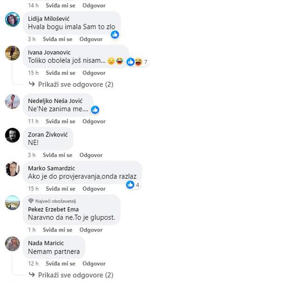The image size is (283, 283).
Task: View the likes on Marko Samardzic's comment
Action: (x=133, y=185)
